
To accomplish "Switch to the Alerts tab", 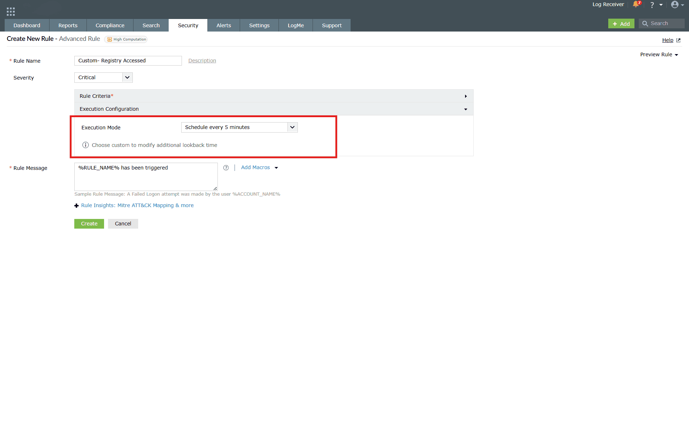I will coord(224,25).
